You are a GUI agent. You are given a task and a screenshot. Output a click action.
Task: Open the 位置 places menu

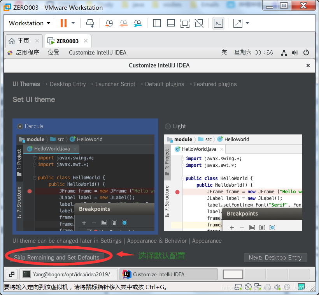[54, 53]
